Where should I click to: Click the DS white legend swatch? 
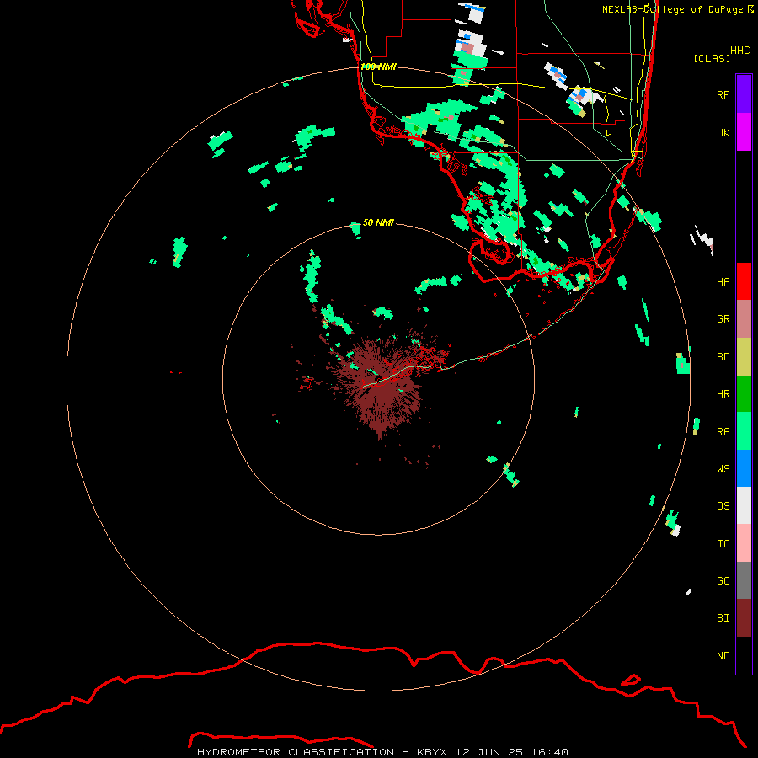point(744,505)
